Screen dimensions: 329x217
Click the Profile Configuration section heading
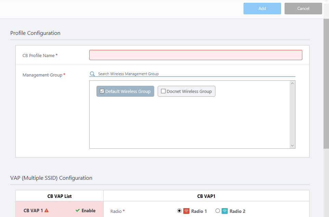click(35, 33)
